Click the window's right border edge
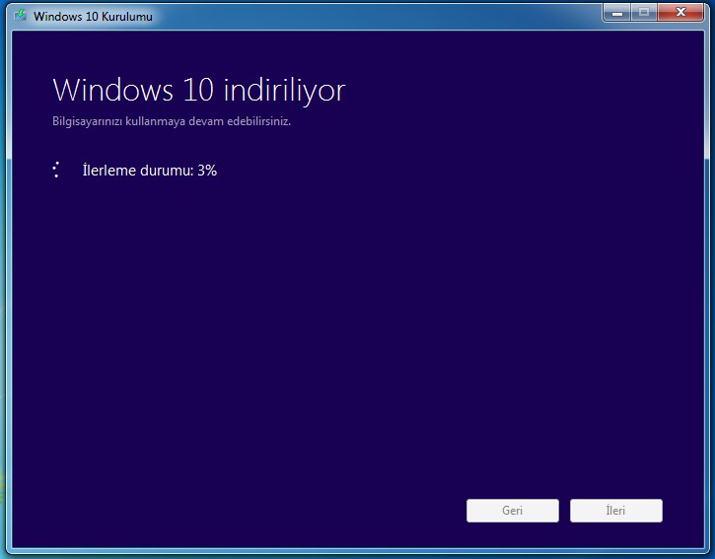715x559 pixels. tap(708, 296)
